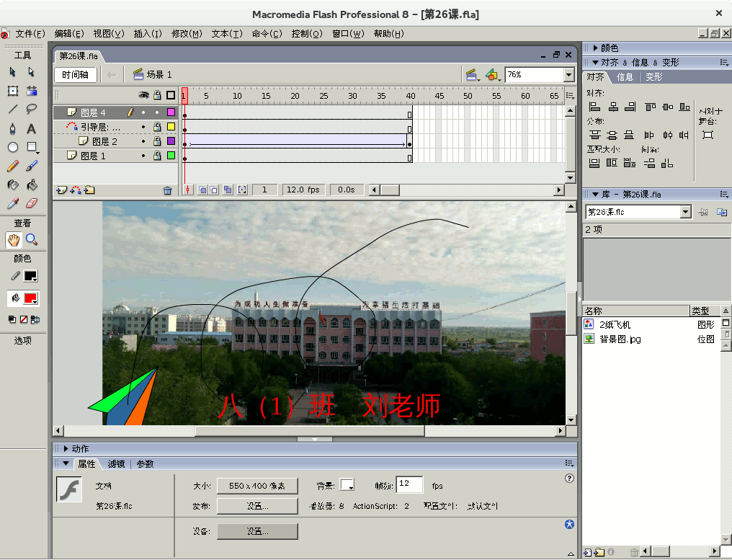Select the Ink Bottle tool

pyautogui.click(x=12, y=185)
